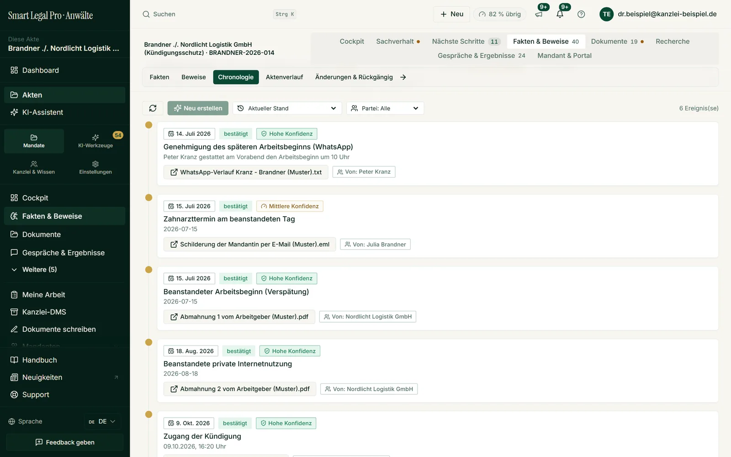This screenshot has height=457, width=731.
Task: Open the Nächste Schritte tab
Action: tap(466, 42)
